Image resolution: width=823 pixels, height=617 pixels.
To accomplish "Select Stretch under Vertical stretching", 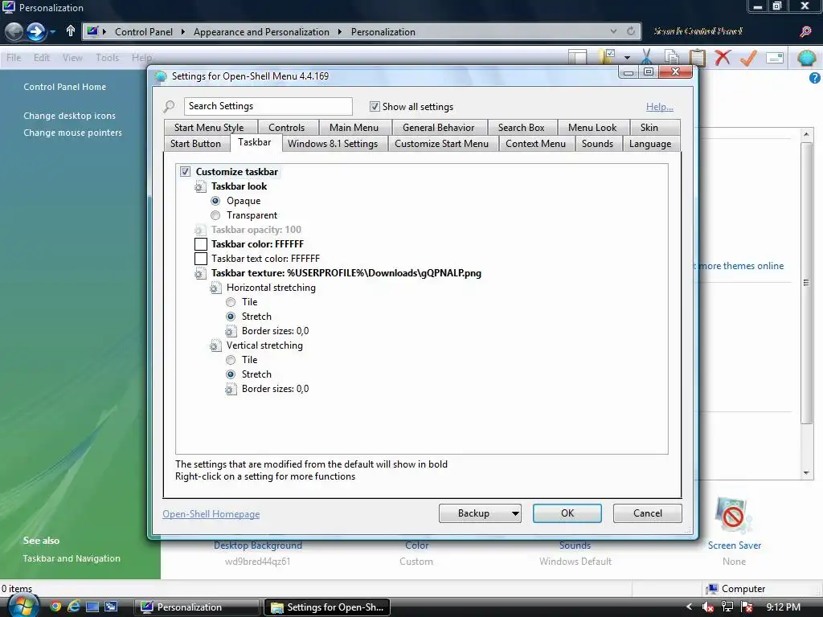I will click(x=231, y=374).
